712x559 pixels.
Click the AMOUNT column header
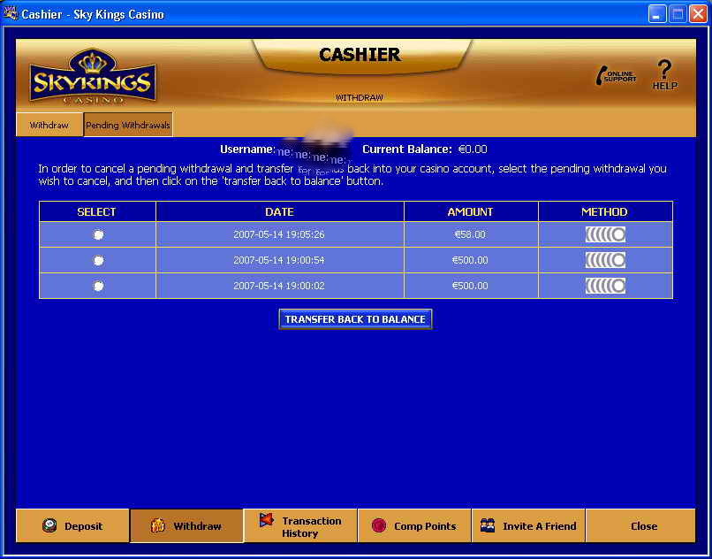point(471,212)
